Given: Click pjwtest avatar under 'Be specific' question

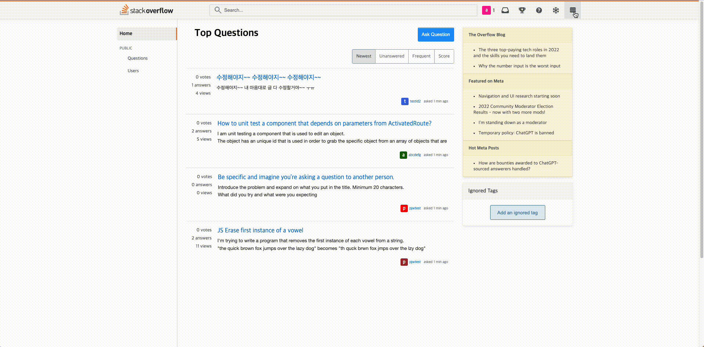Looking at the screenshot, I should coord(404,208).
